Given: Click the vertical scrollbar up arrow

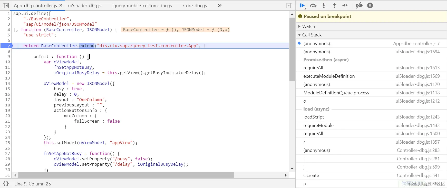Looking at the screenshot, I should click(x=292, y=14).
